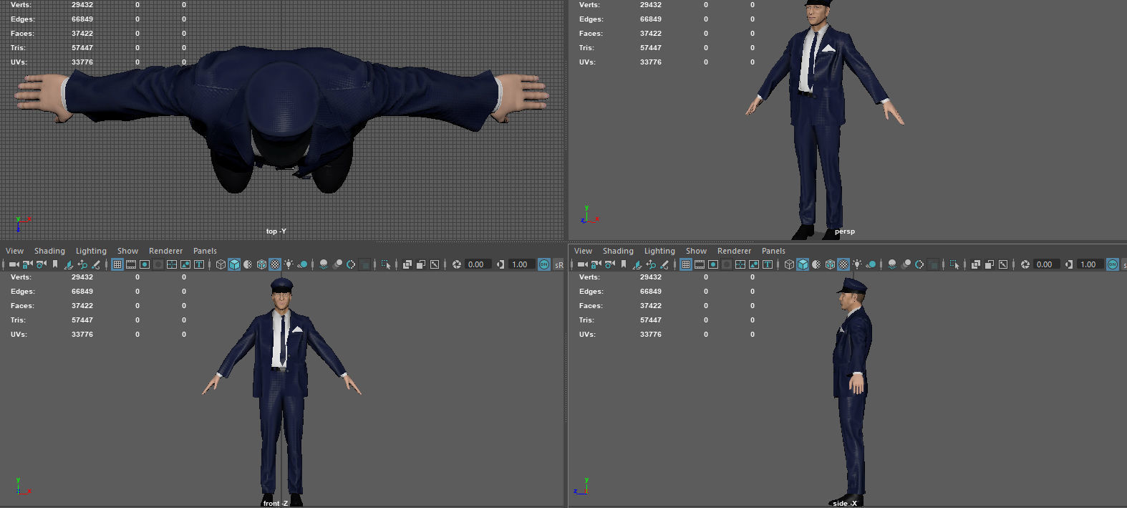The width and height of the screenshot is (1127, 508).
Task: Toggle Gate Mask in front panel toolbar
Action: [158, 264]
